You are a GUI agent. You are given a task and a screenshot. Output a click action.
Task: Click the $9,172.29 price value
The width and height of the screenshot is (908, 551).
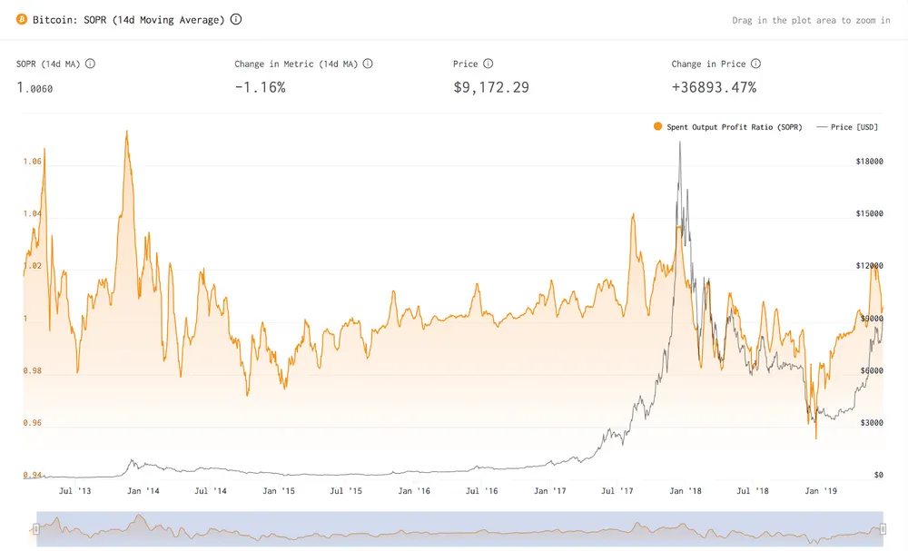(491, 87)
